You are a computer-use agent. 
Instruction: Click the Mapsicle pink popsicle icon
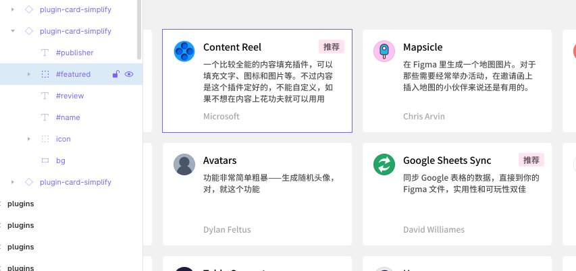384,51
